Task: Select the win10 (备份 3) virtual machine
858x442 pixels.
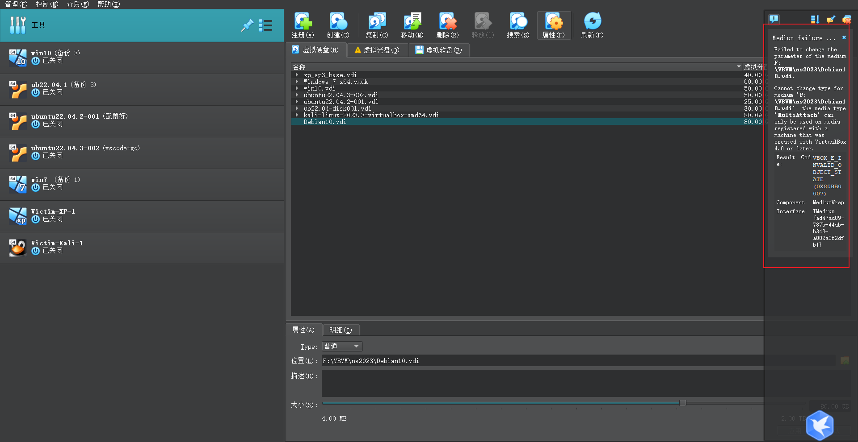Action: (x=142, y=58)
